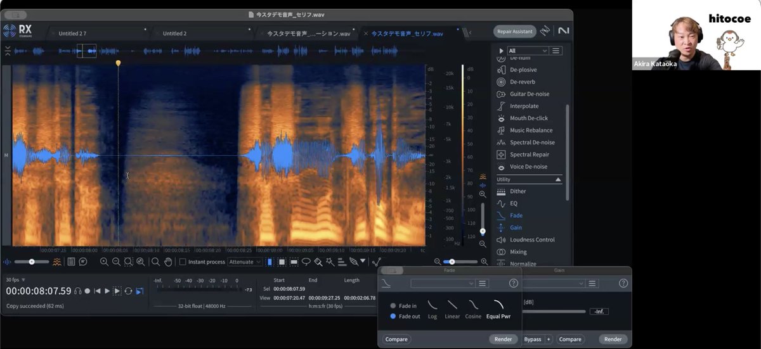
Task: Open help for the Gain module
Action: pyautogui.click(x=623, y=283)
